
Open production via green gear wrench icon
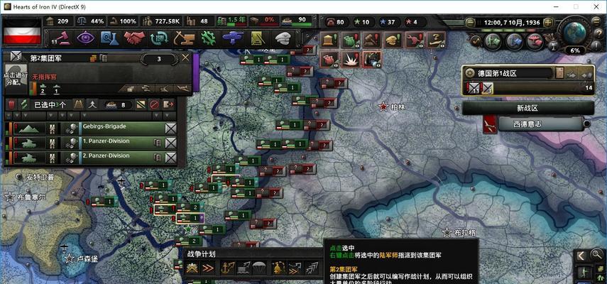tap(208, 38)
